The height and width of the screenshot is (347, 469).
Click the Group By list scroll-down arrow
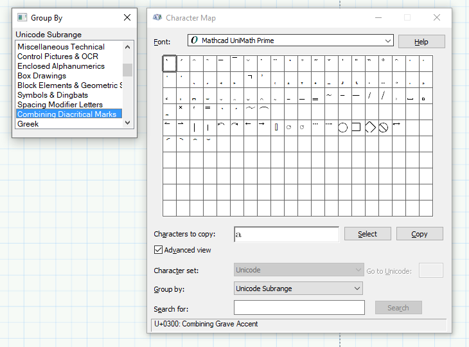coord(128,123)
